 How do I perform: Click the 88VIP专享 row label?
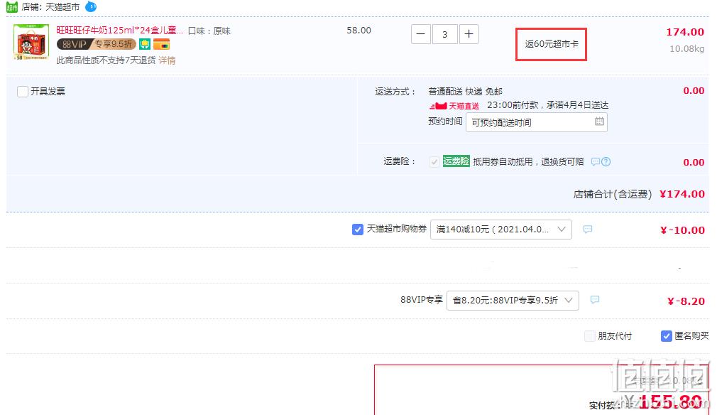click(x=422, y=300)
